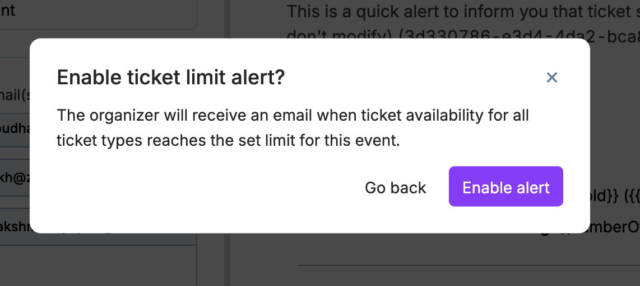Confirm with the Enable alert button
The height and width of the screenshot is (286, 640).
(505, 187)
